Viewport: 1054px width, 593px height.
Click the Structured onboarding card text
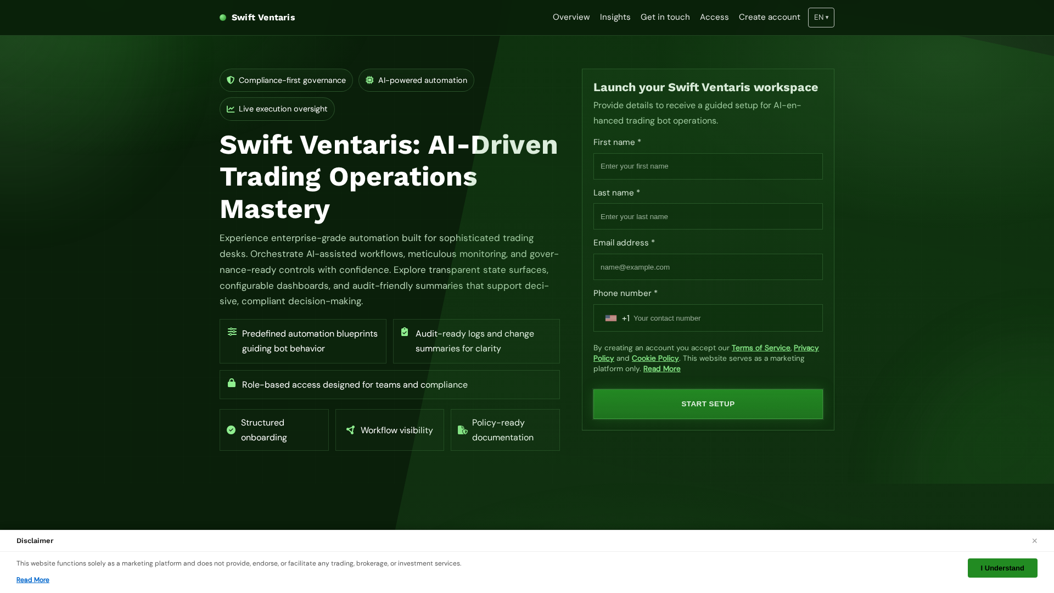point(264,430)
